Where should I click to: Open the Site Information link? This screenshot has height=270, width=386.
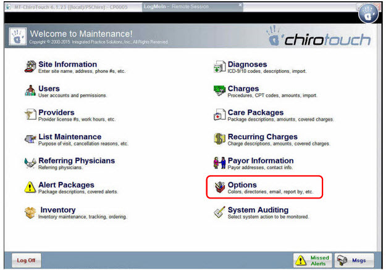click(x=68, y=64)
